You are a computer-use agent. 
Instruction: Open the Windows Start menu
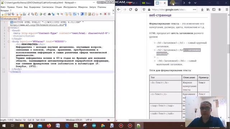pyautogui.click(x=4, y=126)
